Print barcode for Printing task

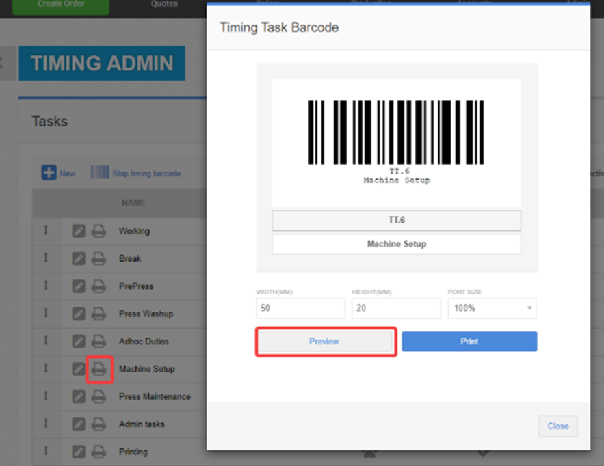coord(99,452)
